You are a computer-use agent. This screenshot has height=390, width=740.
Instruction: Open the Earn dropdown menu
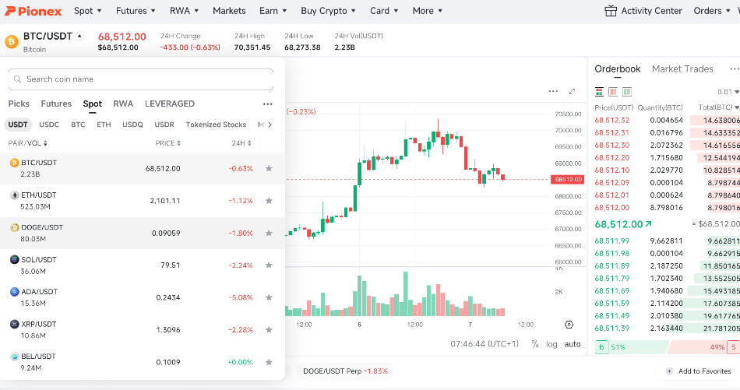(x=273, y=10)
